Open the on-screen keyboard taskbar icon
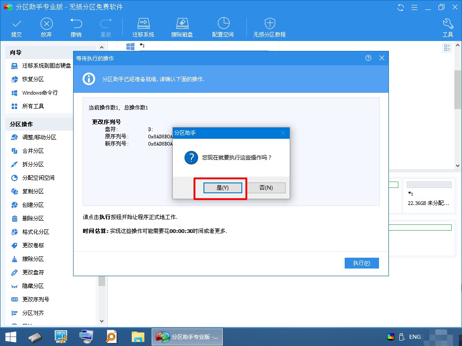The height and width of the screenshot is (346, 462). [x=86, y=337]
